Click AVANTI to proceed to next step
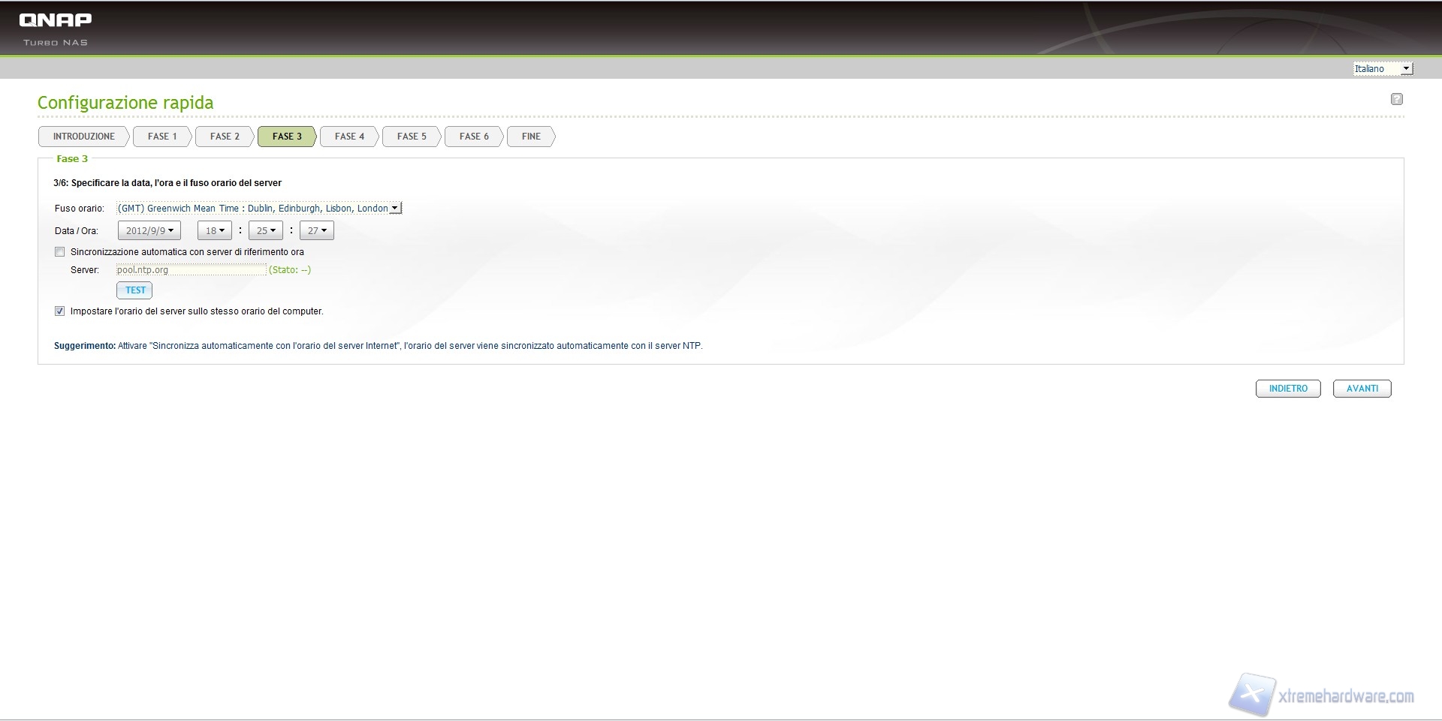Image resolution: width=1442 pixels, height=721 pixels. pos(1362,389)
